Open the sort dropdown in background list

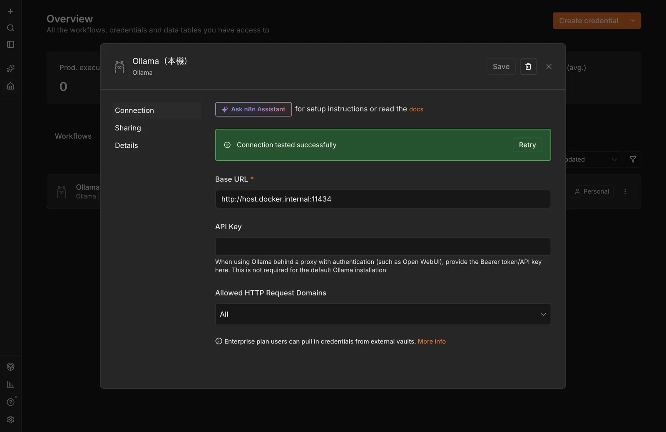click(x=593, y=160)
